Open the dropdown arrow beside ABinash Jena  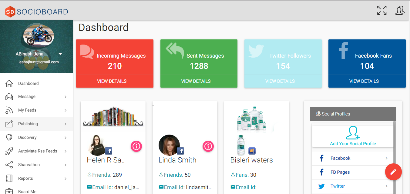60,54
